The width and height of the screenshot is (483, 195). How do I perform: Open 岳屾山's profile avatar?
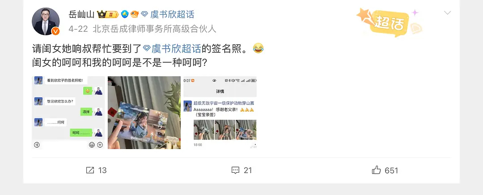(46, 21)
